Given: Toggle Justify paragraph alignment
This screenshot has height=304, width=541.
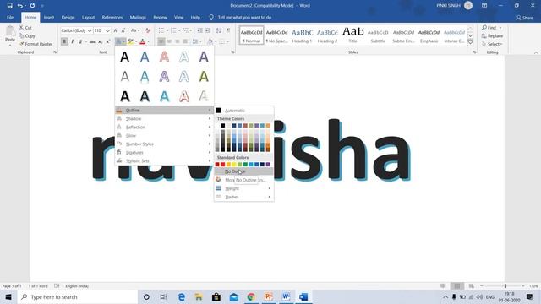Looking at the screenshot, I should tap(185, 41).
